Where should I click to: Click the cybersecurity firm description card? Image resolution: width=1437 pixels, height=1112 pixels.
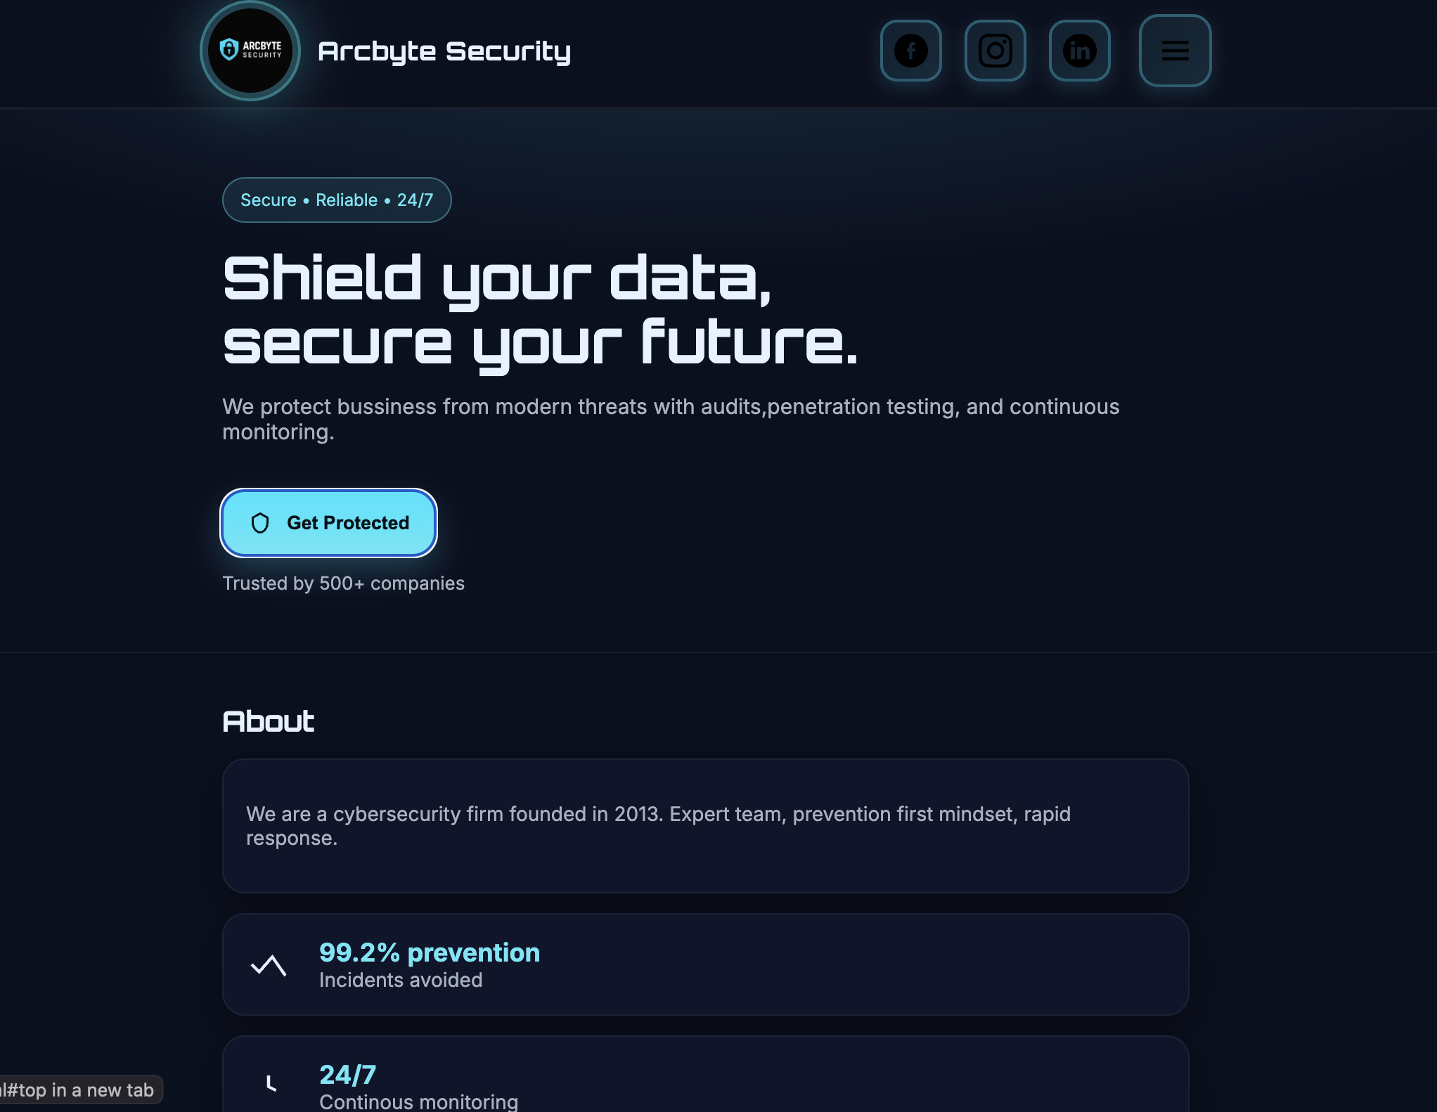(705, 826)
